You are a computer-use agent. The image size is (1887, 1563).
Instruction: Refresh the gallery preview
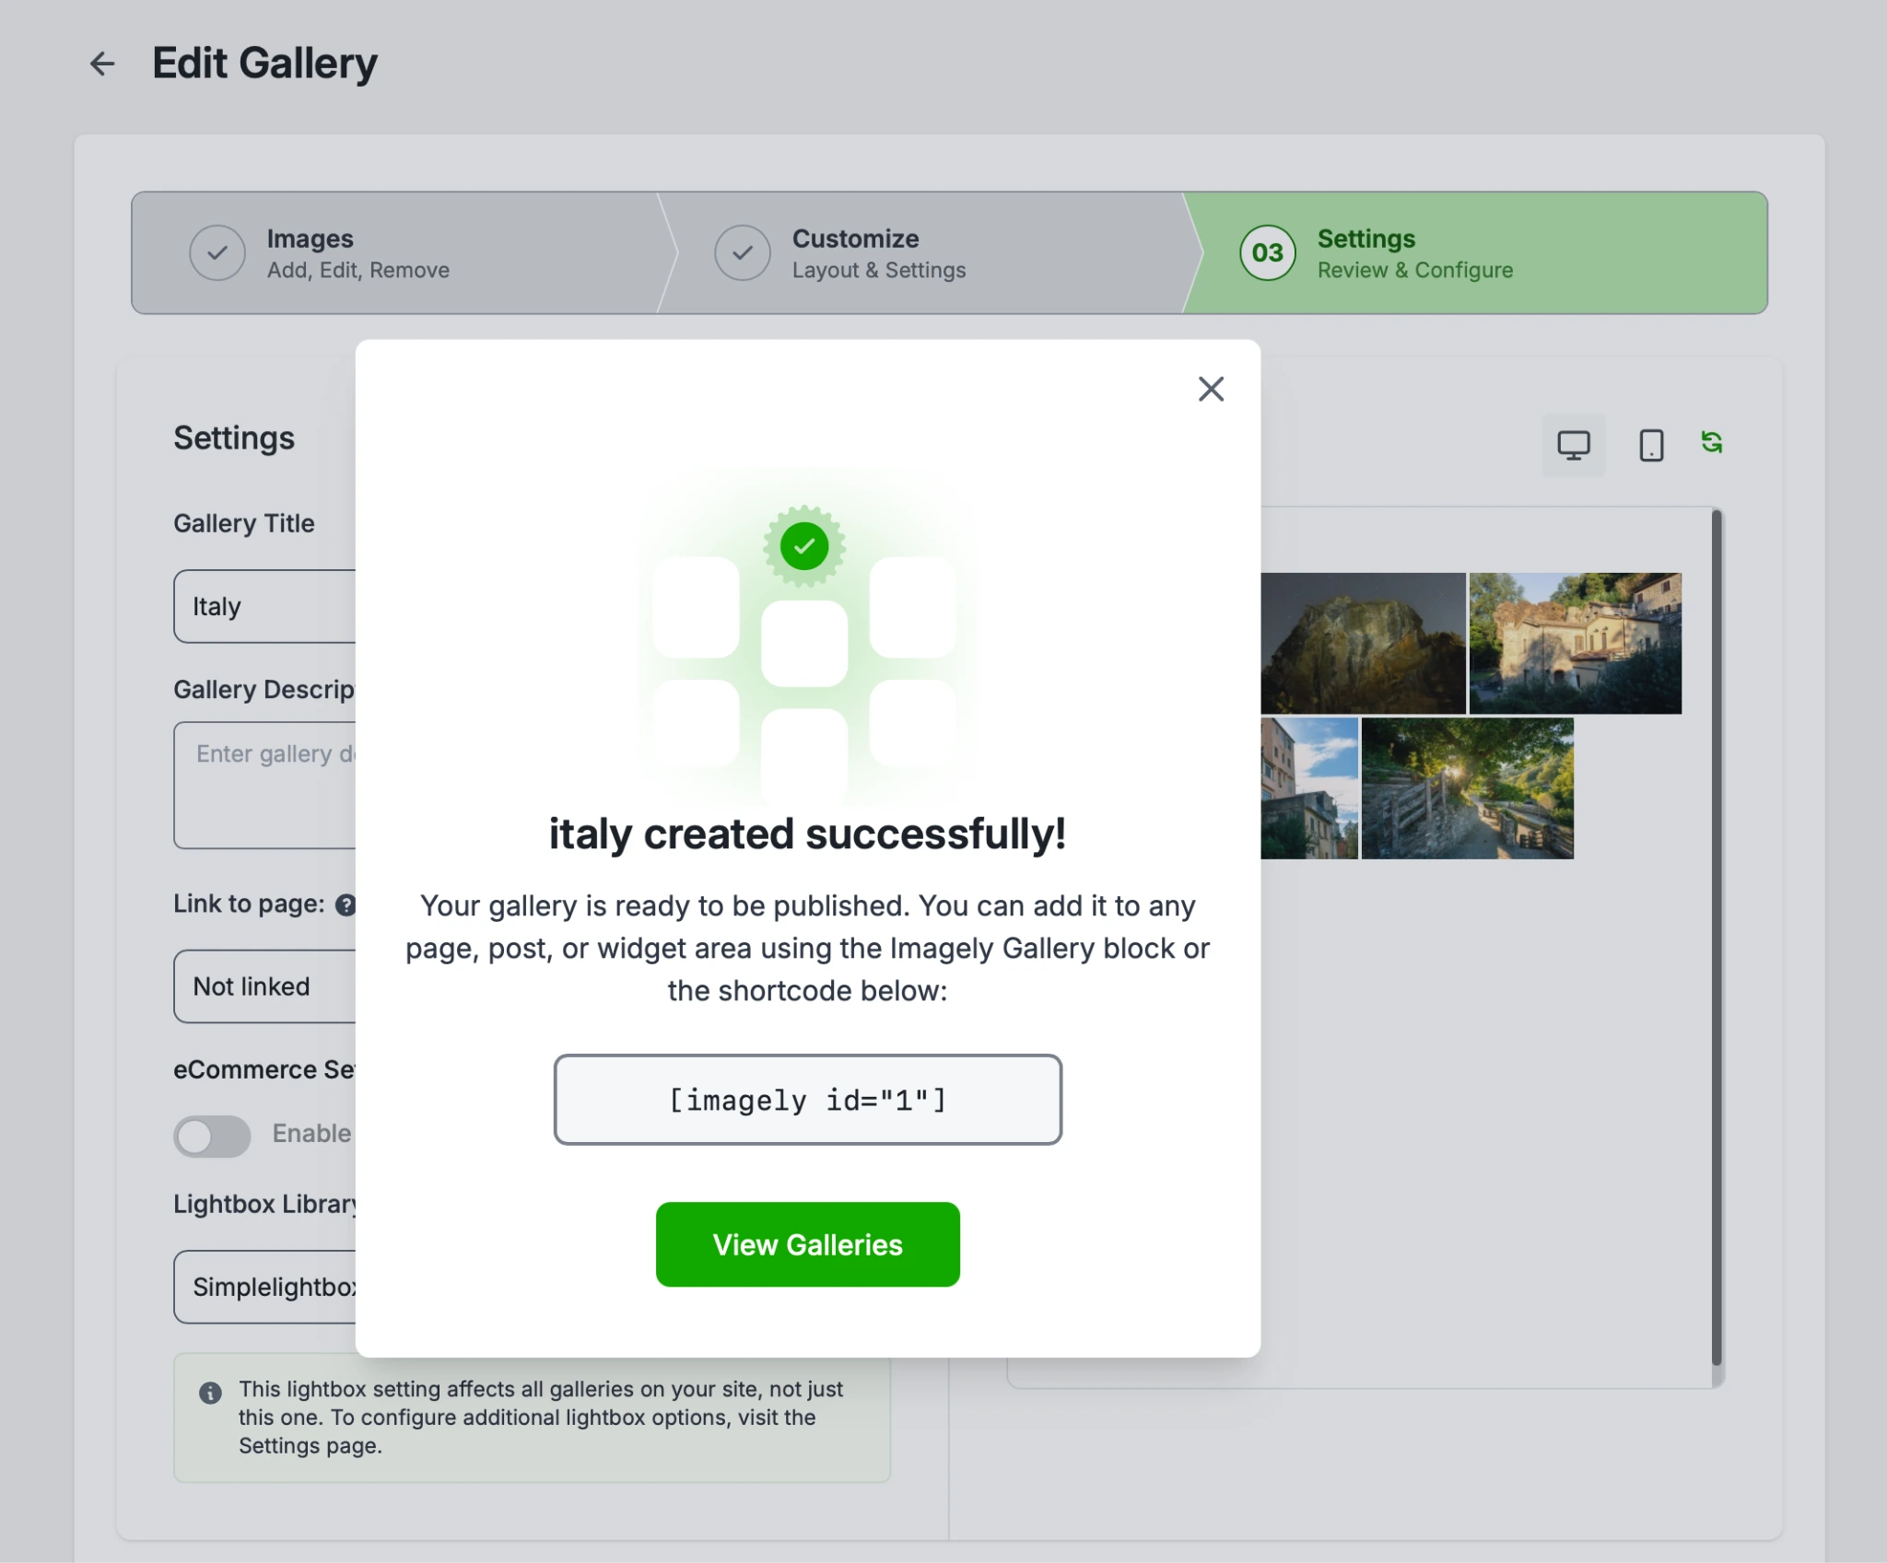click(1712, 443)
